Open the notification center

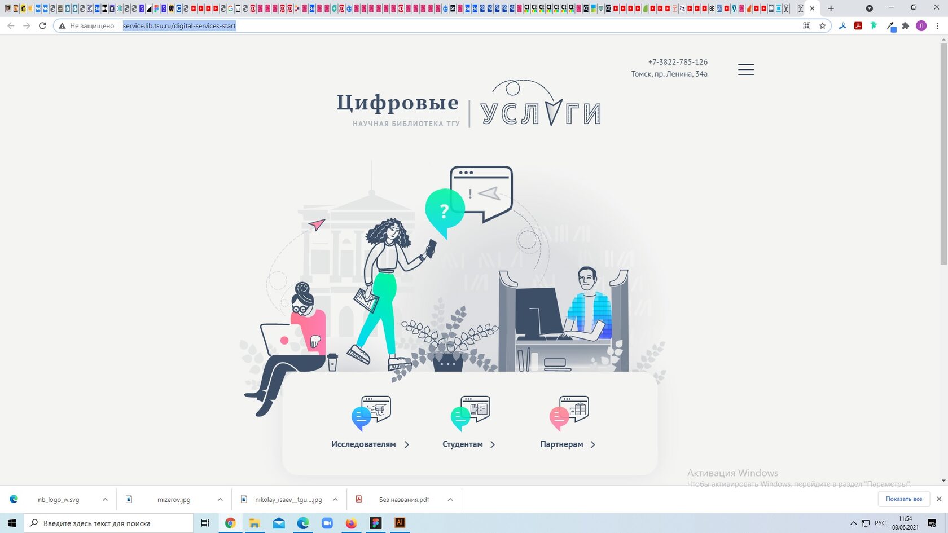tap(932, 523)
